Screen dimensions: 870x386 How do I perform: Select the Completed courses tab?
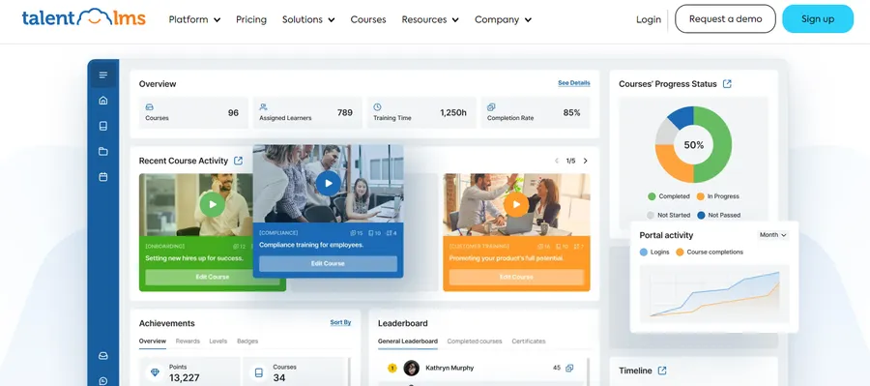click(x=475, y=341)
